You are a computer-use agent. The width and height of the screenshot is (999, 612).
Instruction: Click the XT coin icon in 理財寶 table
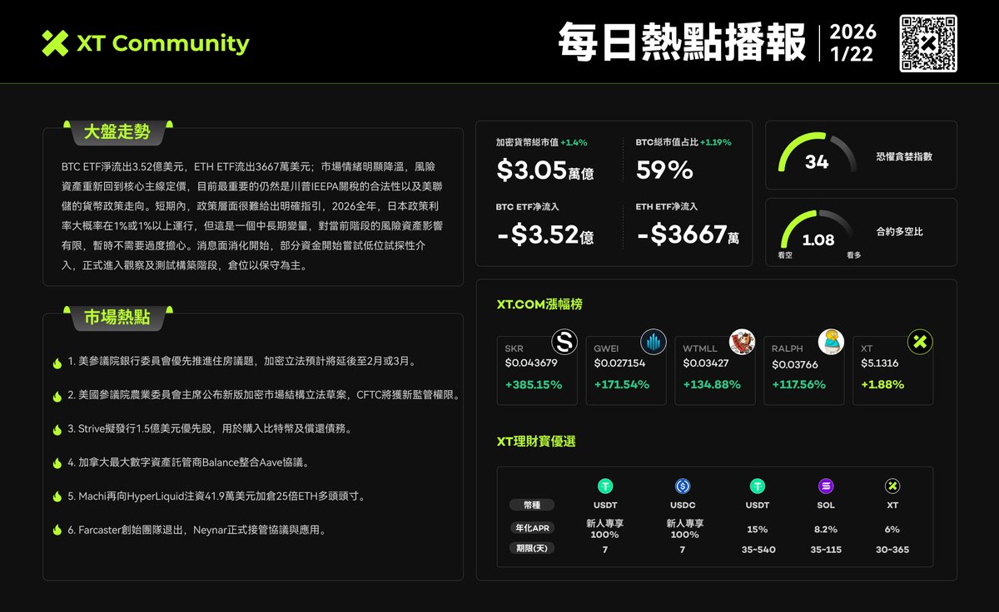coord(892,486)
